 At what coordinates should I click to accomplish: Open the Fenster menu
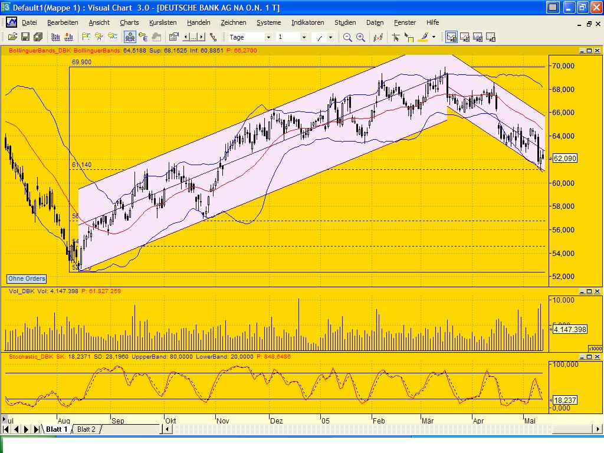point(405,22)
